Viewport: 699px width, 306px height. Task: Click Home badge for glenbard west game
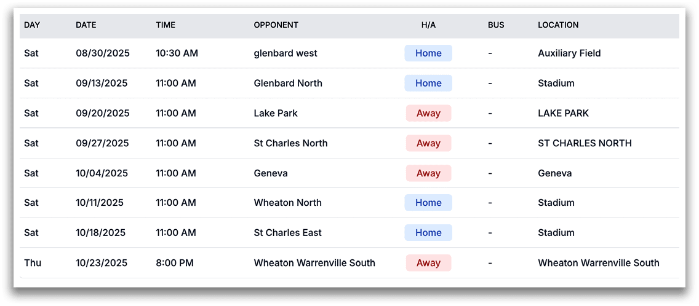pyautogui.click(x=428, y=53)
